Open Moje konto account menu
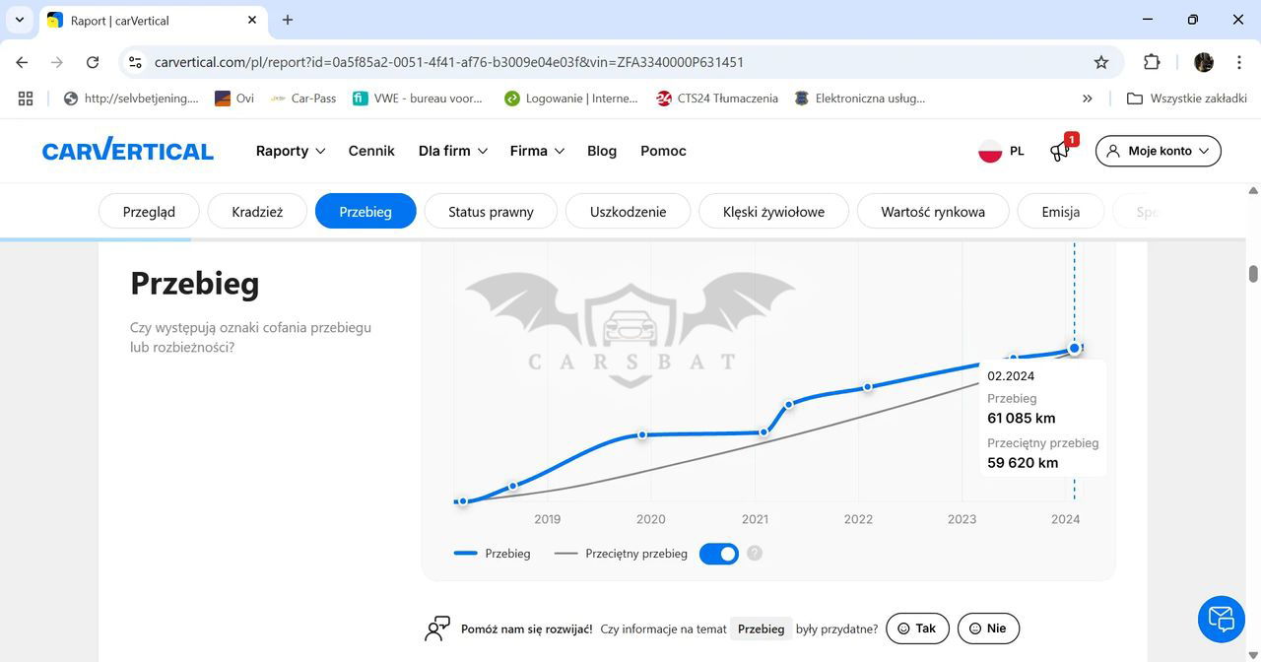This screenshot has height=662, width=1261. pyautogui.click(x=1158, y=151)
